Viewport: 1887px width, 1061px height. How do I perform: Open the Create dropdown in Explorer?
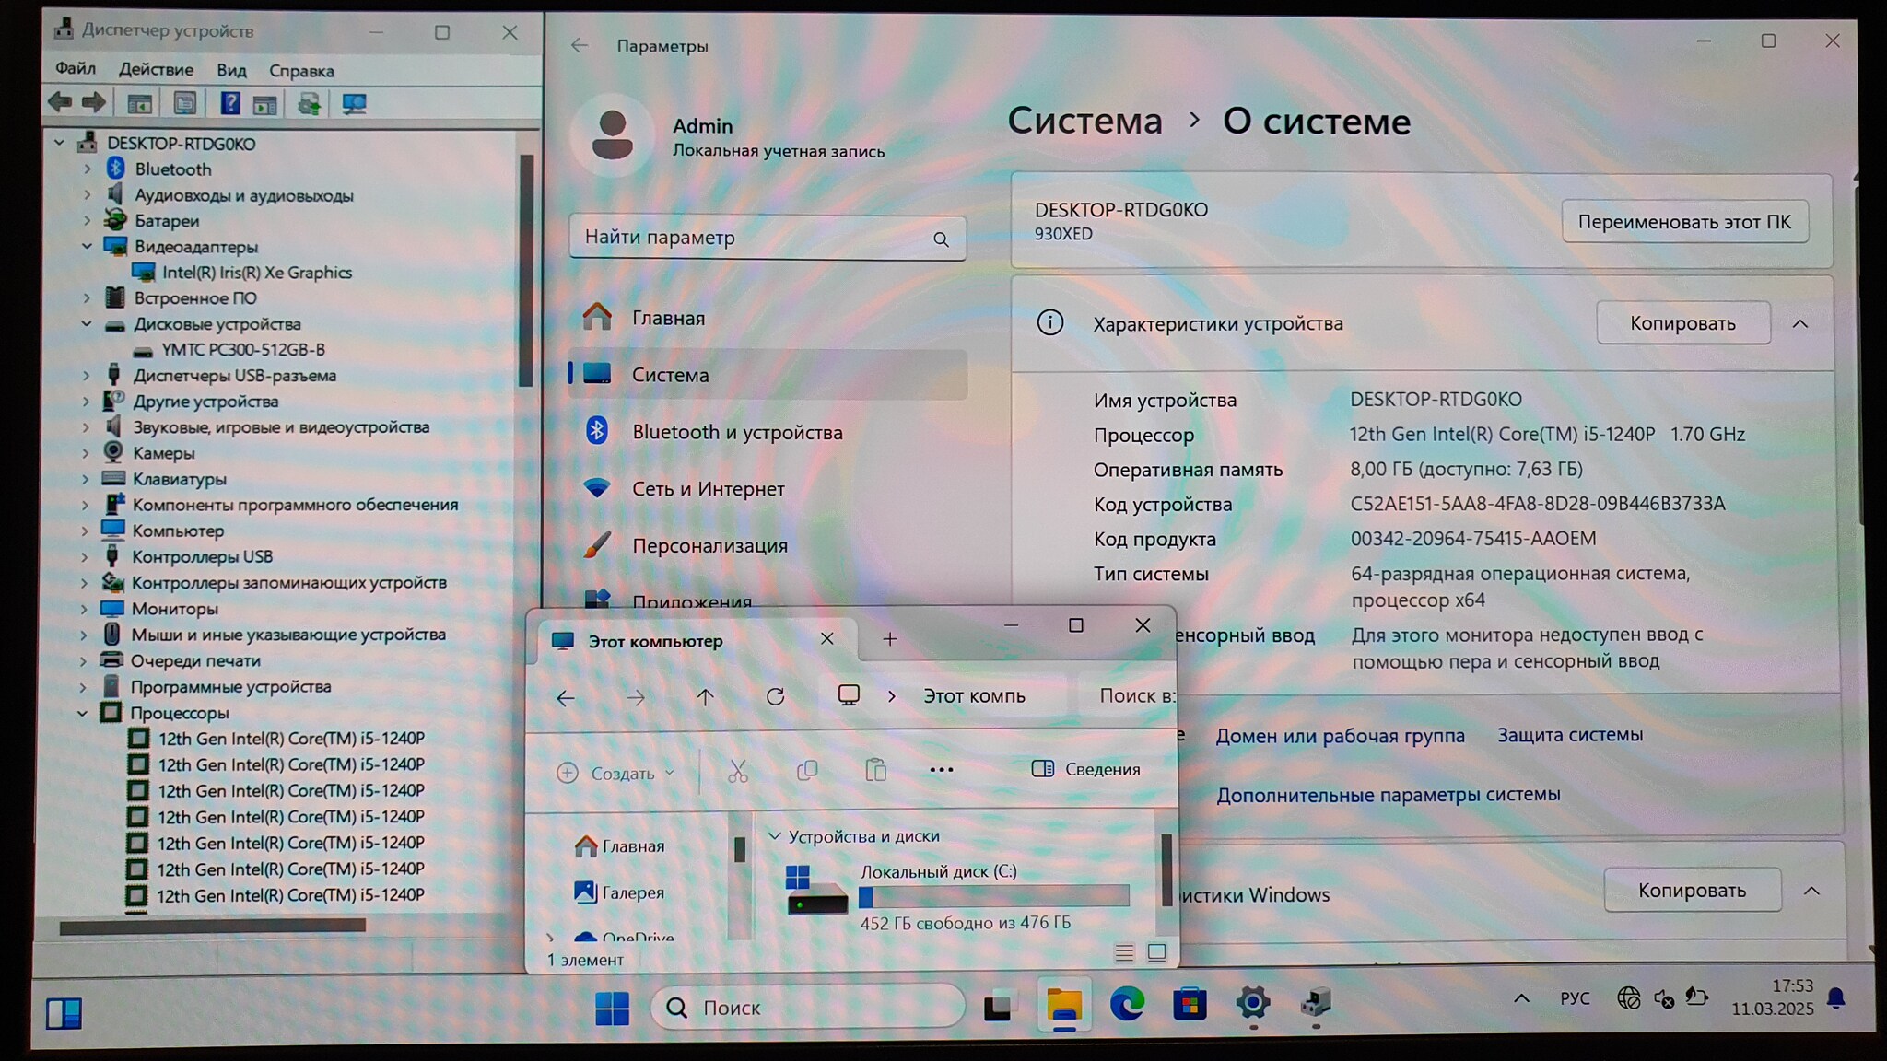pyautogui.click(x=615, y=774)
